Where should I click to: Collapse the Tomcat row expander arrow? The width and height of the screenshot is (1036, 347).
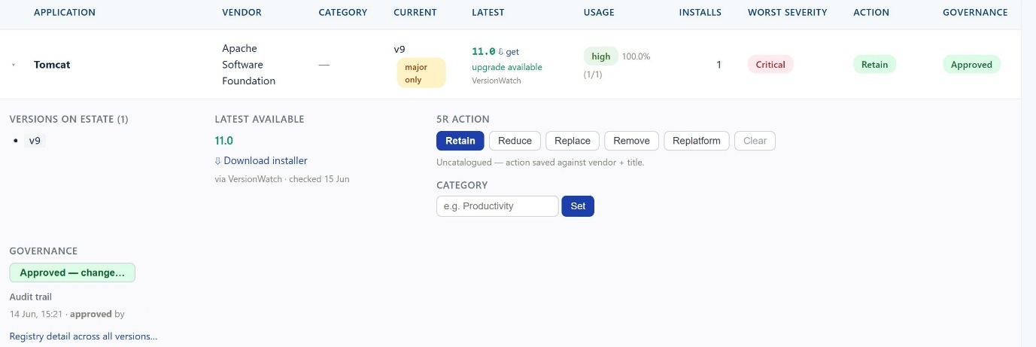14,65
